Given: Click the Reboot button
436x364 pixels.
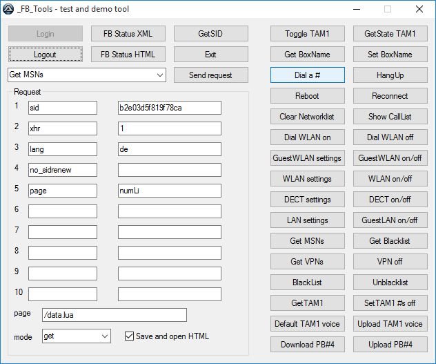Looking at the screenshot, I should 308,96.
